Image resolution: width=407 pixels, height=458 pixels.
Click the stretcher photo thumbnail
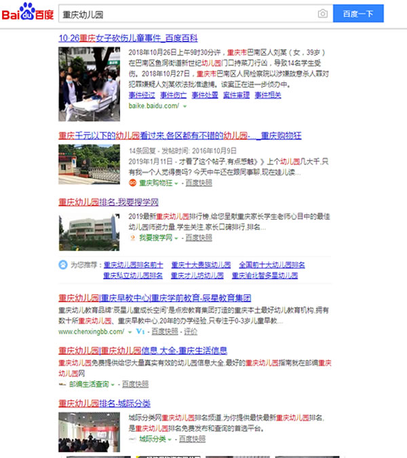(x=90, y=84)
